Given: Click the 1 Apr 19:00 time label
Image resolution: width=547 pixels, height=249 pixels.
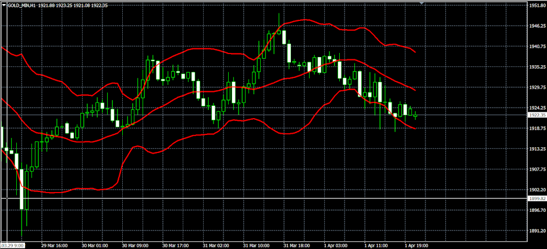Looking at the screenshot, I should click(x=417, y=246).
